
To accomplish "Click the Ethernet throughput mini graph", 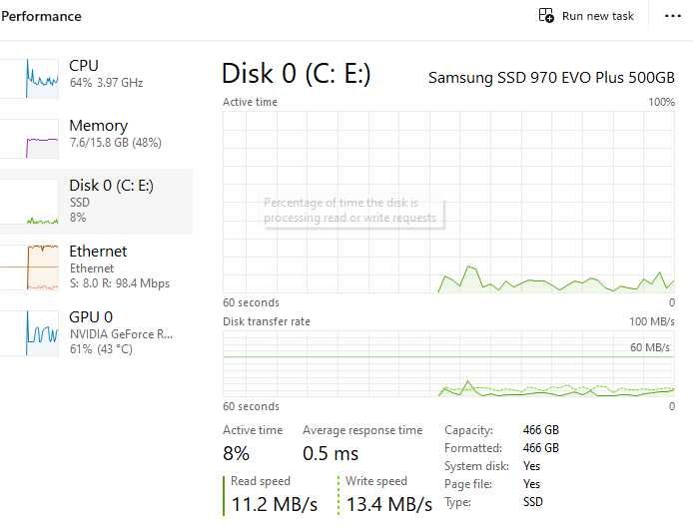I will tap(29, 267).
